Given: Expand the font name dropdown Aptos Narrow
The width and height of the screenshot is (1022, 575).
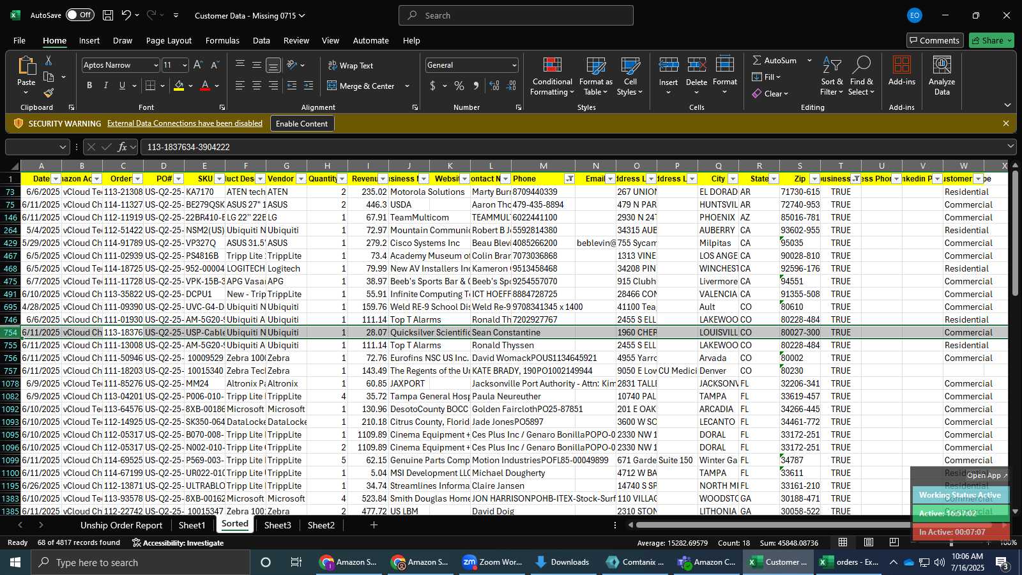Looking at the screenshot, I should point(155,65).
